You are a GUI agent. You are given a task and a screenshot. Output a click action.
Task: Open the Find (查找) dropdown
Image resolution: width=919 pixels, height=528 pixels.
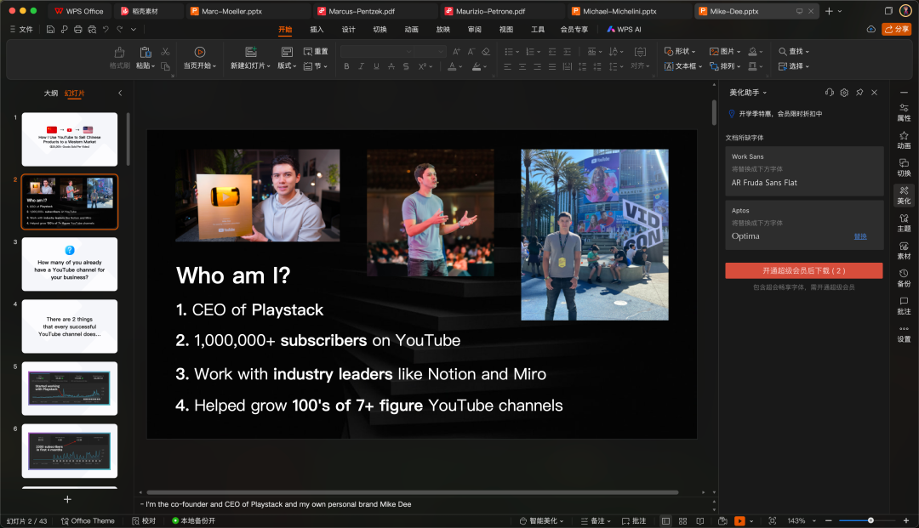(794, 52)
